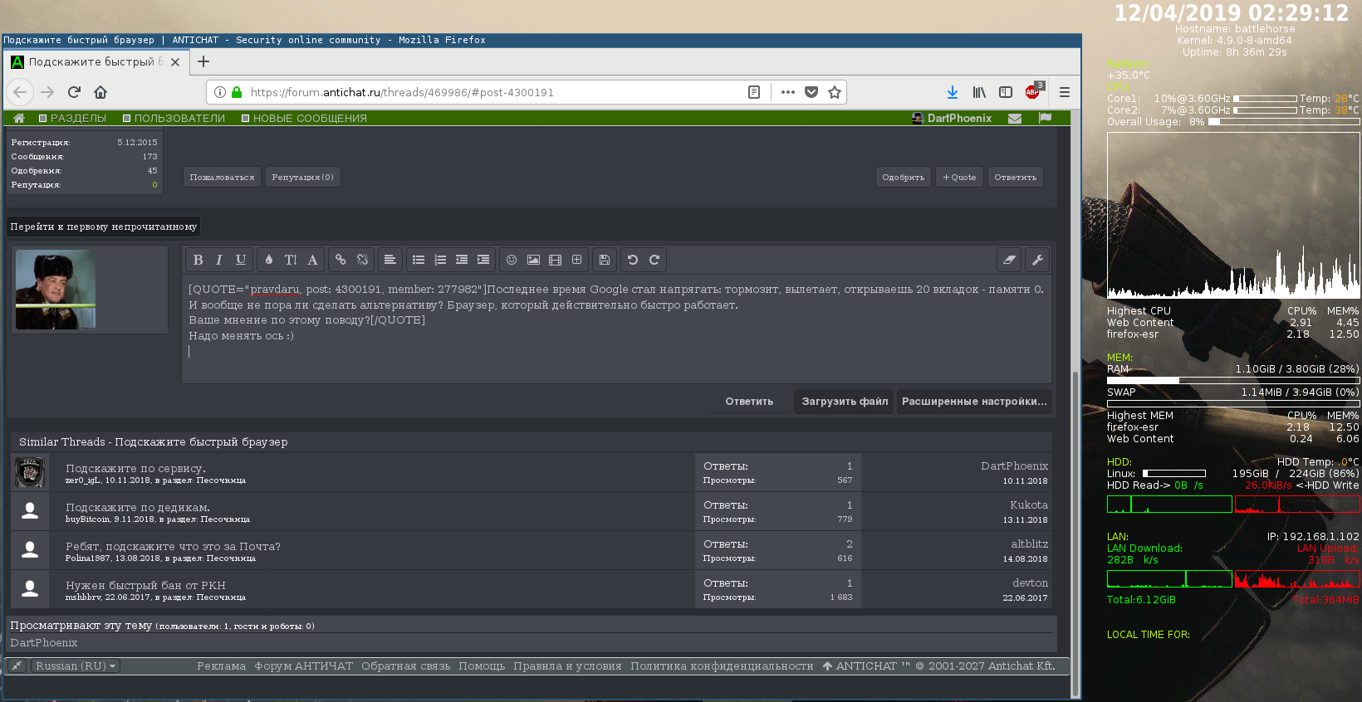The height and width of the screenshot is (702, 1362).
Task: Click the Ответить submit button
Action: coord(749,402)
